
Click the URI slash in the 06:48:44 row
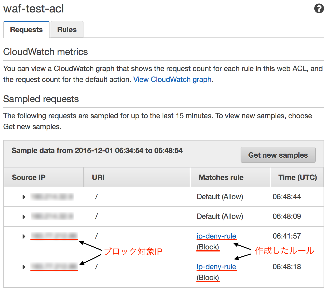96,197
